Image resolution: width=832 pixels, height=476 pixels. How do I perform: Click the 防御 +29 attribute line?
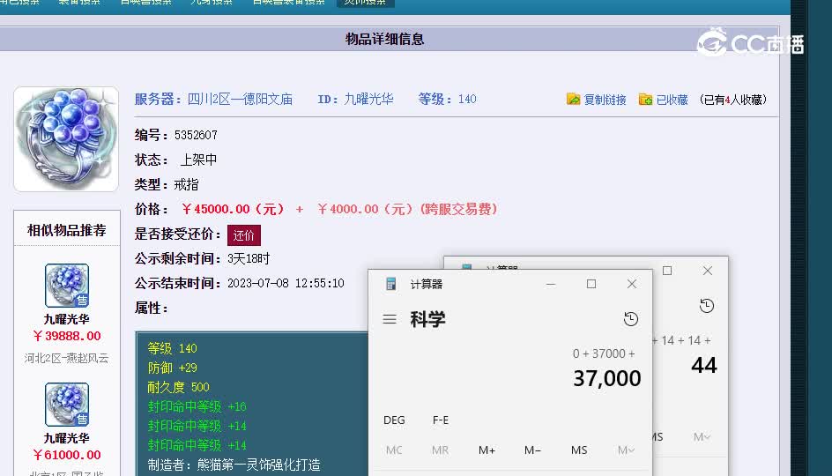click(173, 368)
